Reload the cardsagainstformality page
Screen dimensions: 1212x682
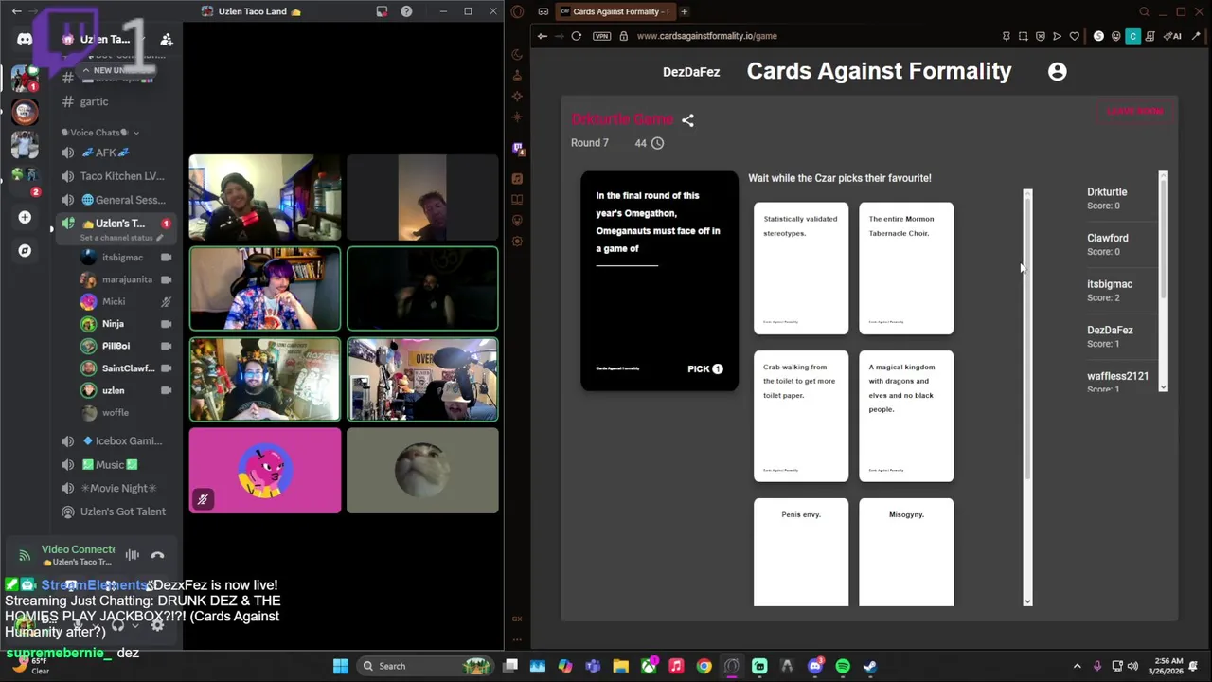point(576,36)
